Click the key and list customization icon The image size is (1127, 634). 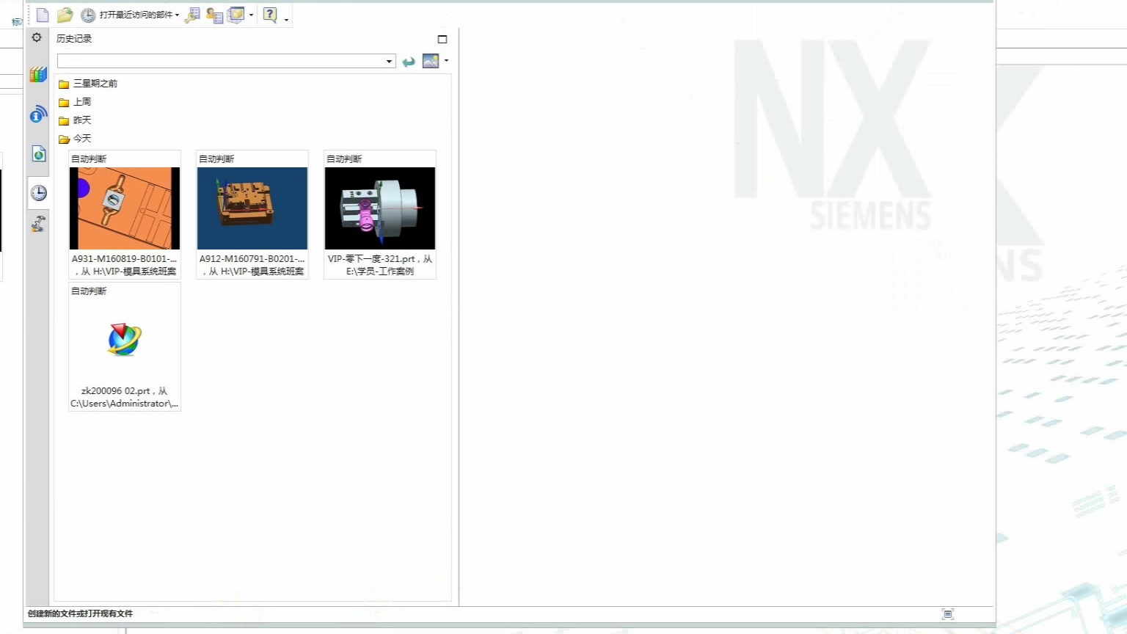(192, 15)
